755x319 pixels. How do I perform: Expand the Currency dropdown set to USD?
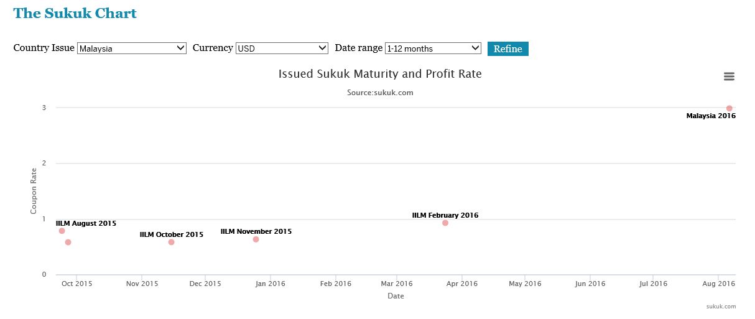click(282, 48)
